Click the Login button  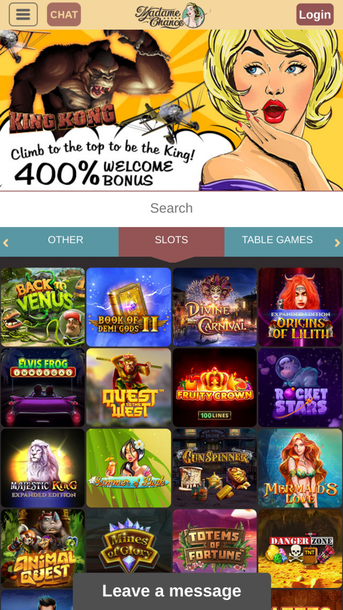(314, 14)
